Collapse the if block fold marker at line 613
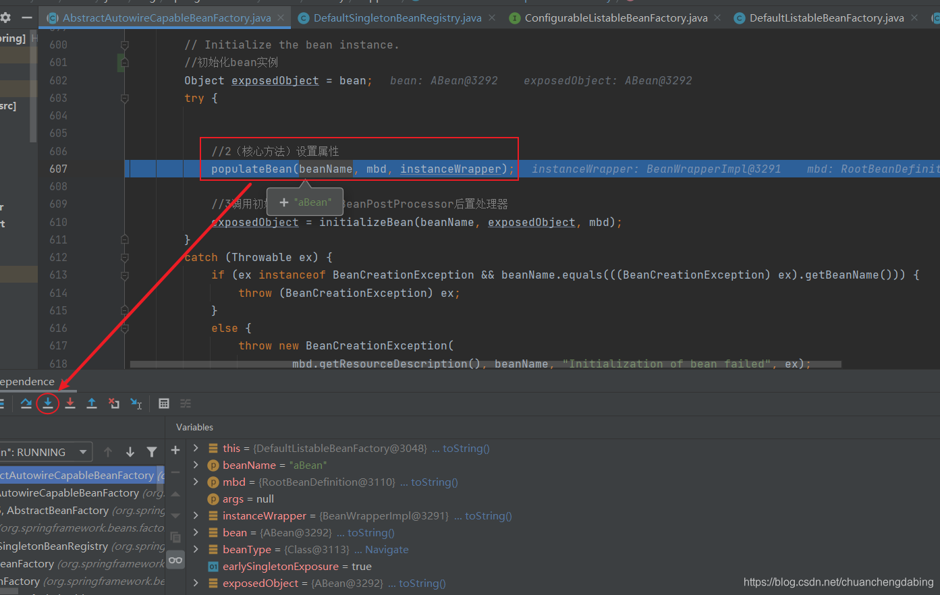The height and width of the screenshot is (595, 940). [124, 275]
